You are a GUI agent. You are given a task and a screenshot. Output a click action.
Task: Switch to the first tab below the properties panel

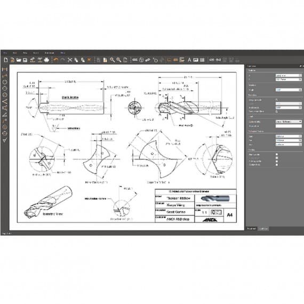point(251,229)
